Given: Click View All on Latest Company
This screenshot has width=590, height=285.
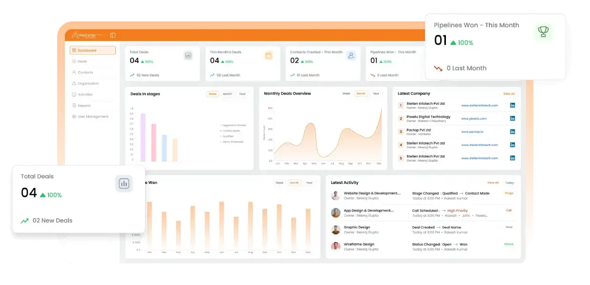Looking at the screenshot, I should click(x=509, y=93).
